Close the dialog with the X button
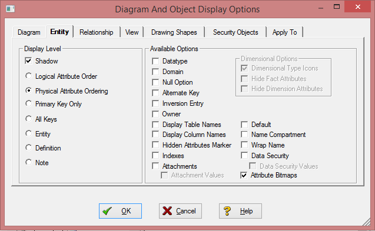 (x=358, y=6)
